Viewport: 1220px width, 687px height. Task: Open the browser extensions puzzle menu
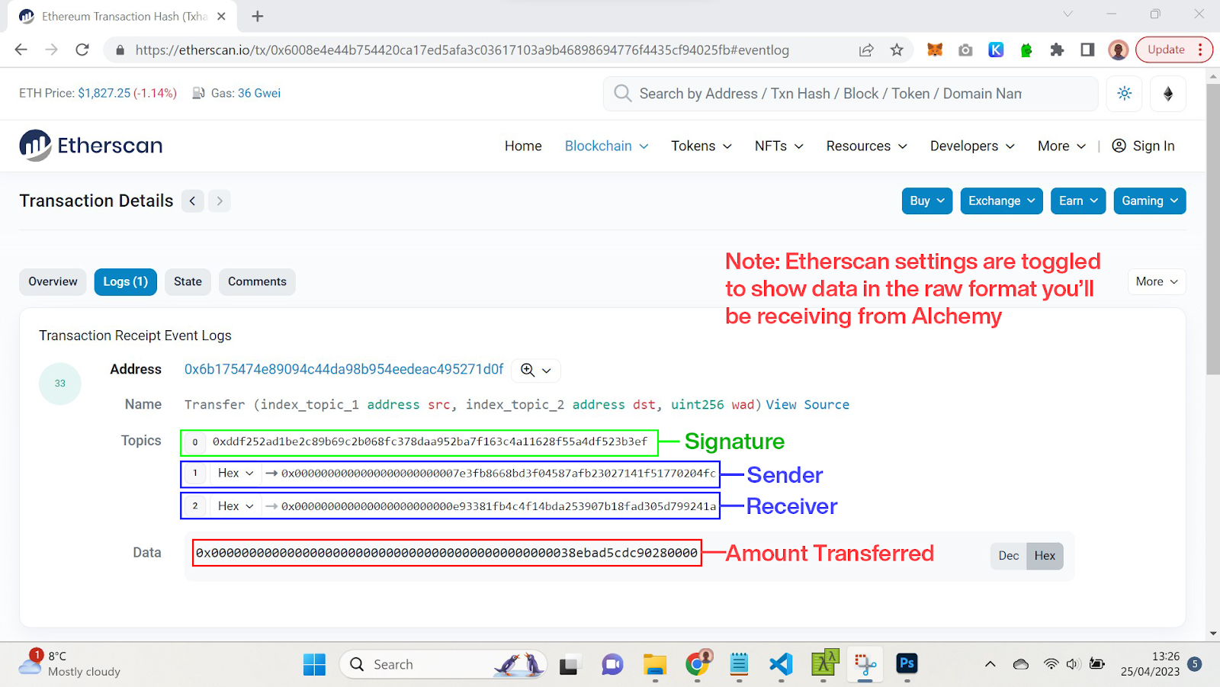1057,50
